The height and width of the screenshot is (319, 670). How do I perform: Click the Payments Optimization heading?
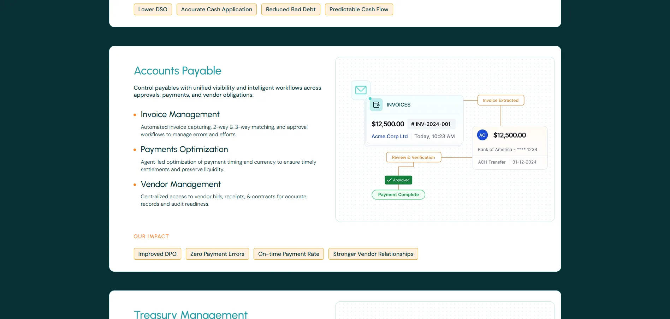(x=184, y=150)
